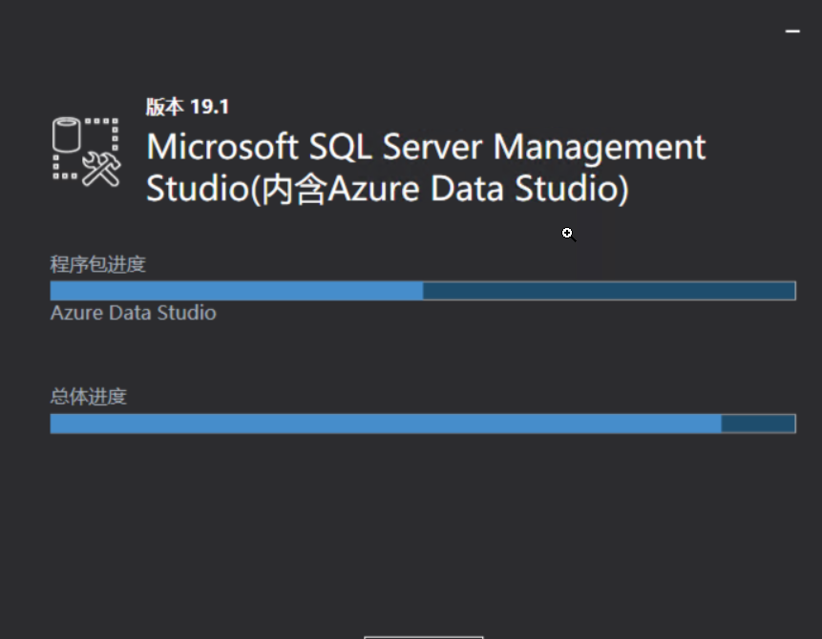The height and width of the screenshot is (639, 822).
Task: Click the 版本 19.1 version label
Action: click(x=187, y=107)
